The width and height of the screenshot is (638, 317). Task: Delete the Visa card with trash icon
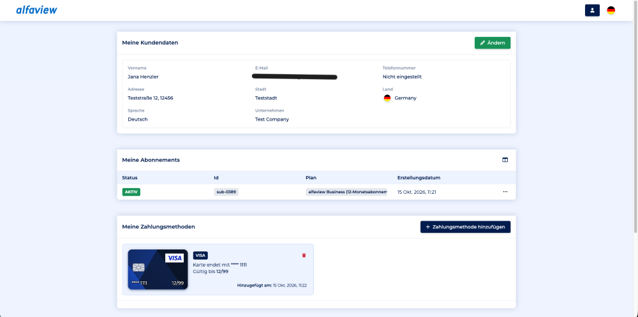click(x=304, y=255)
